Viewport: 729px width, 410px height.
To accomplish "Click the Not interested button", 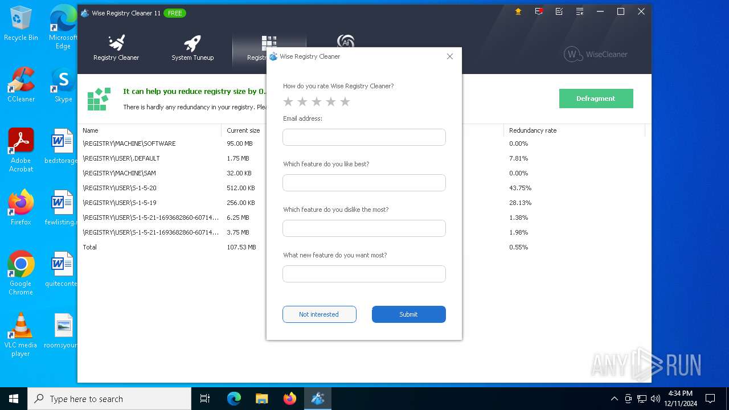I will [319, 314].
